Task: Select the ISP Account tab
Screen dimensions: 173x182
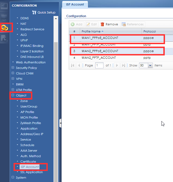Action: click(x=75, y=4)
